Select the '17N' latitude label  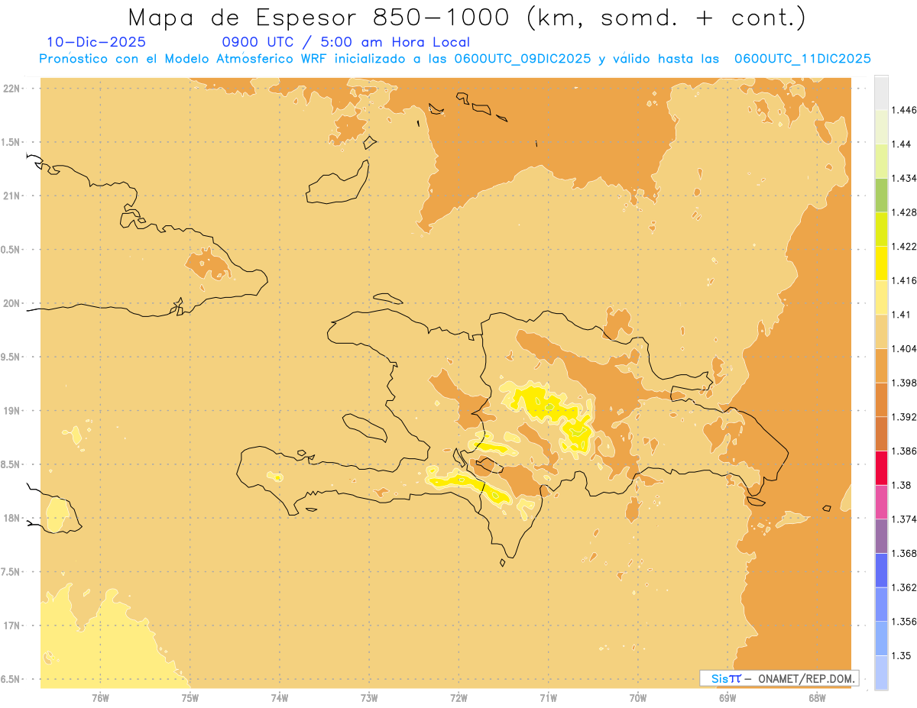(11, 626)
